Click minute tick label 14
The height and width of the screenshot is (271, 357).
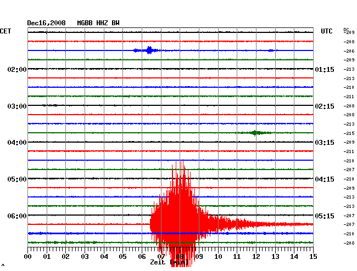(x=294, y=256)
